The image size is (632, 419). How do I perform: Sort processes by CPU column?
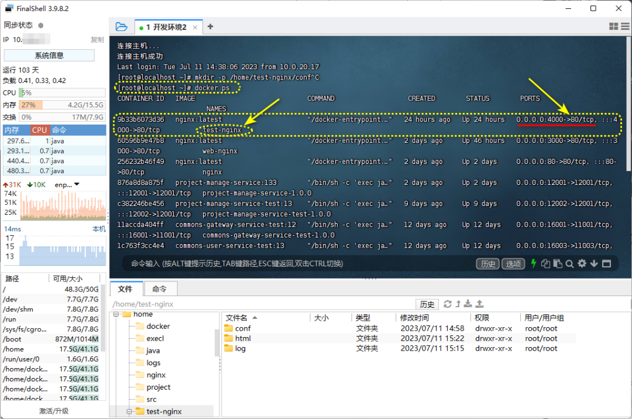click(x=40, y=130)
